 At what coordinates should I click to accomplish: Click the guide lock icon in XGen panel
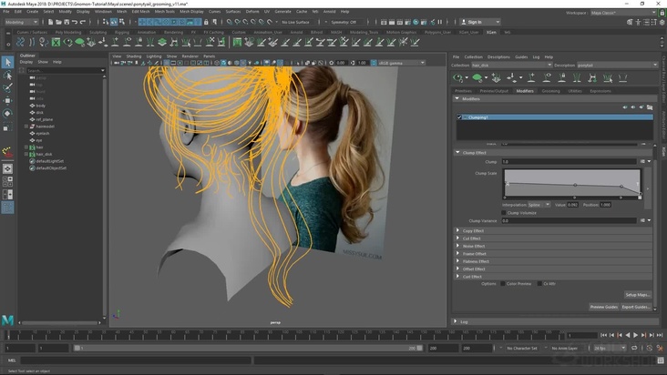point(562,77)
